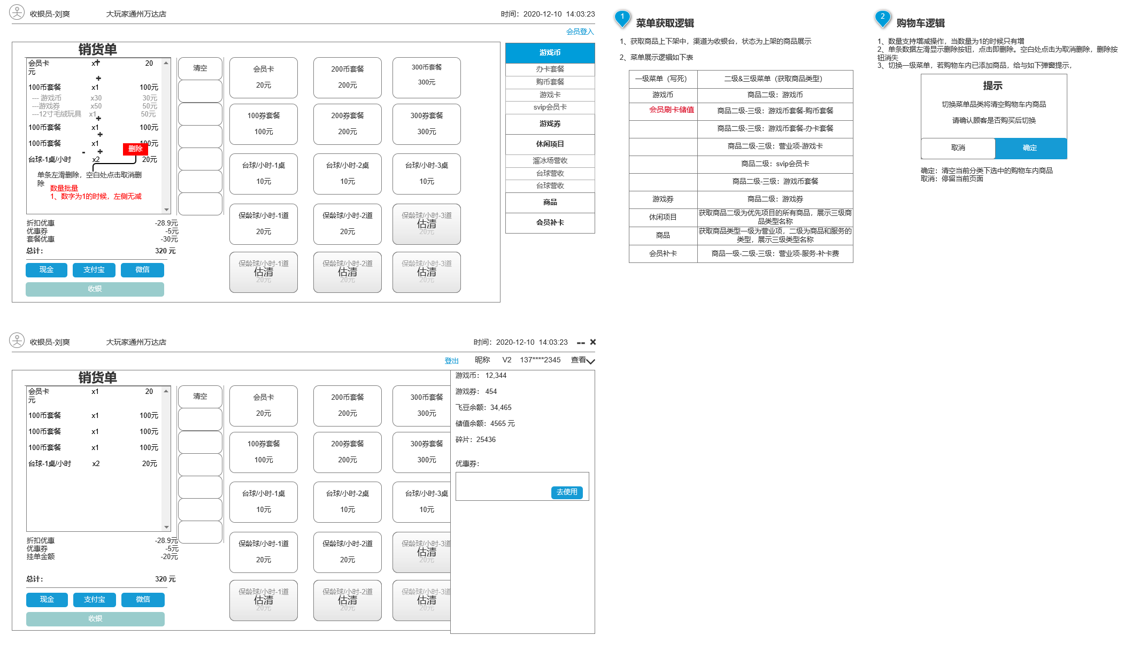The width and height of the screenshot is (1124, 651).
Task: Add 台球/小时-2桌 in member-logged-in screen
Action: pos(347,502)
